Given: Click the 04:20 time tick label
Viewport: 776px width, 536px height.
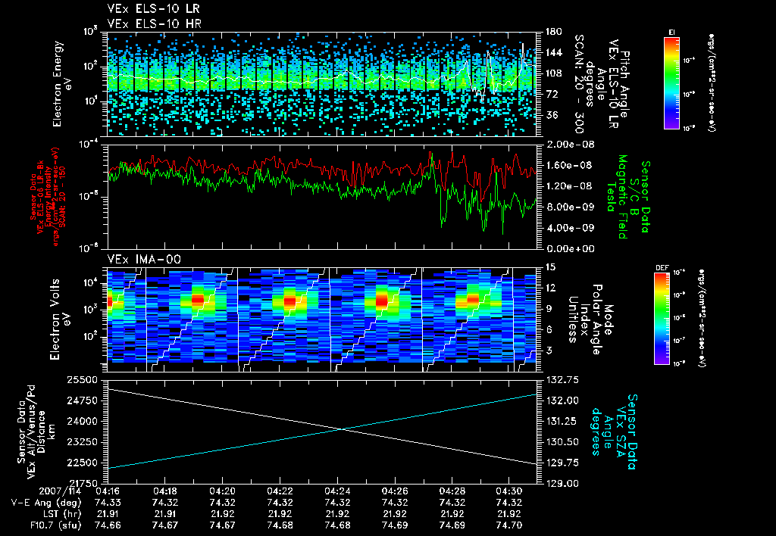Looking at the screenshot, I should (x=222, y=491).
